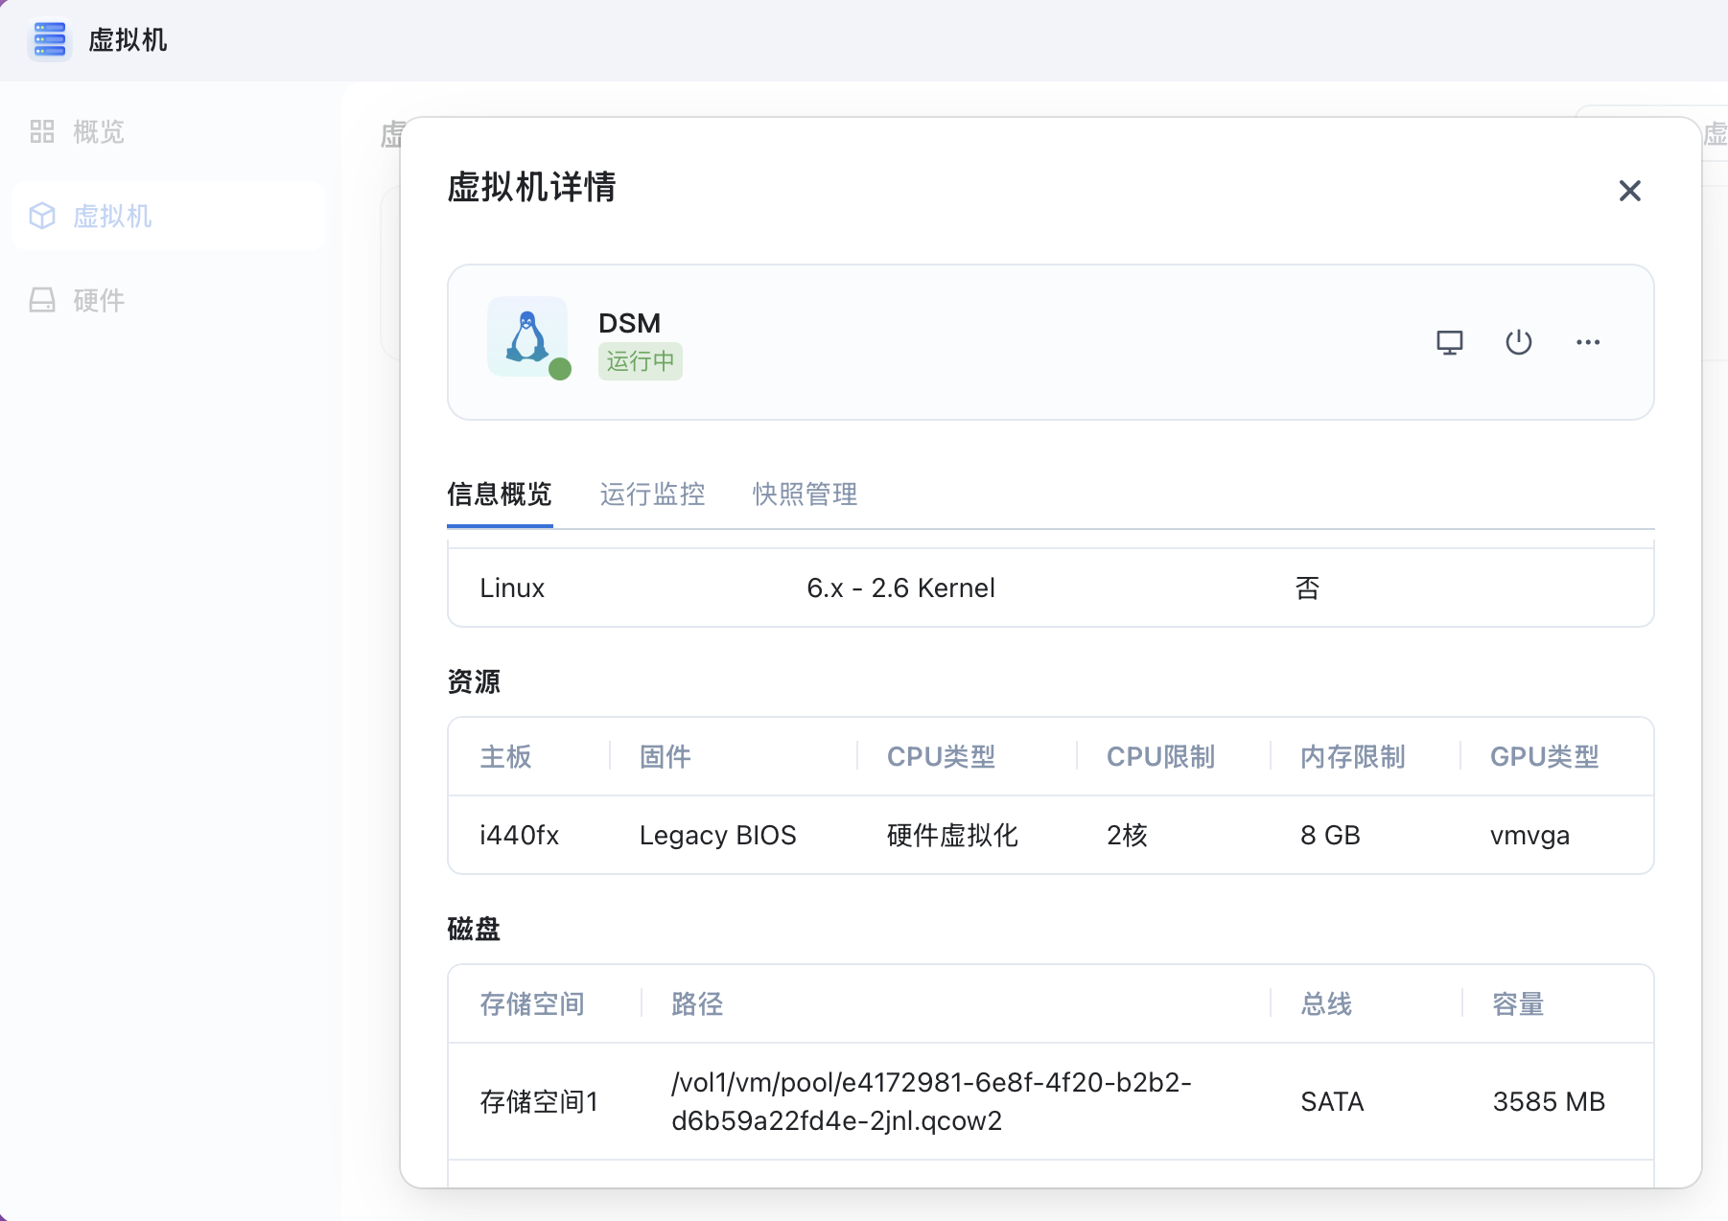The width and height of the screenshot is (1728, 1221).
Task: Click the DSM virtual machine name
Action: [629, 323]
